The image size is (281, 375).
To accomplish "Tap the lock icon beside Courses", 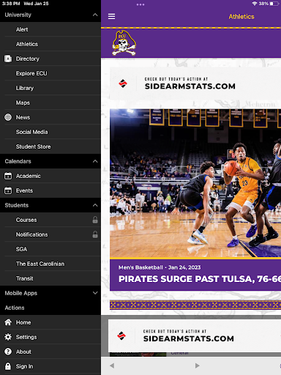I will pos(95,220).
